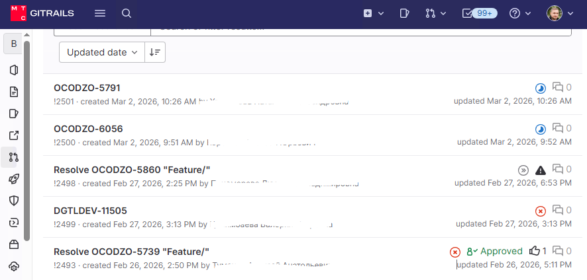Open Resolve OCODZO-5860 "Feature/" merge request
This screenshot has height=280, width=587.
[x=132, y=170]
